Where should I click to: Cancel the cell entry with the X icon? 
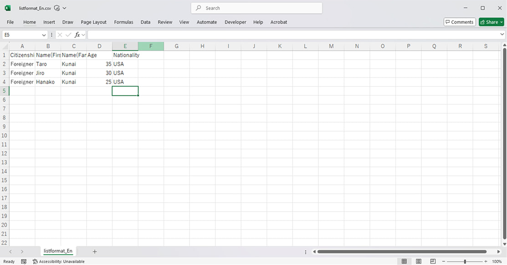click(59, 35)
